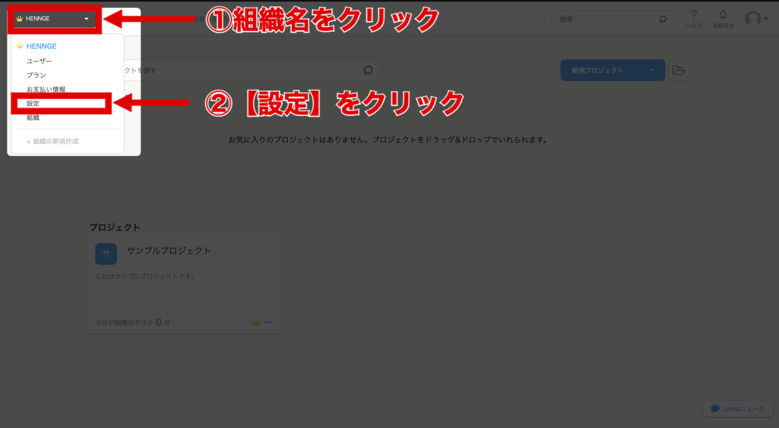Viewport: 779px width, 428px height.
Task: Click the magnifier in the top 検索 field
Action: [x=663, y=19]
